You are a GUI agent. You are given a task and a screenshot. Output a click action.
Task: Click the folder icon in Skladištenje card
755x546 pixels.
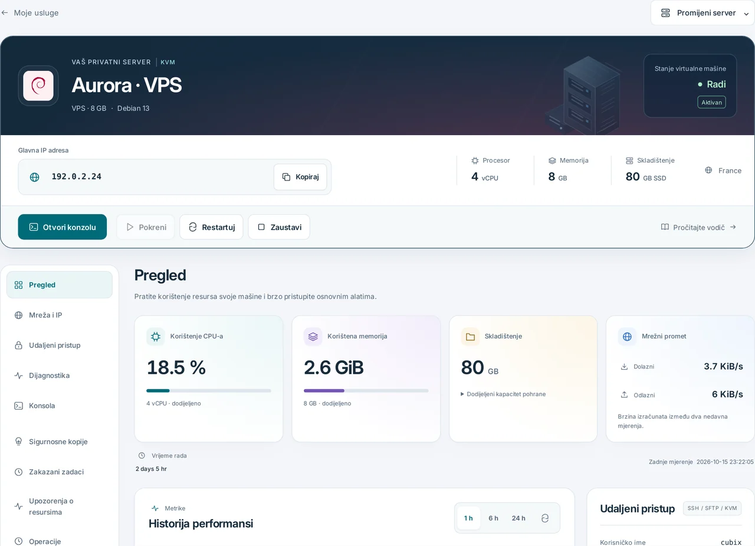(470, 337)
